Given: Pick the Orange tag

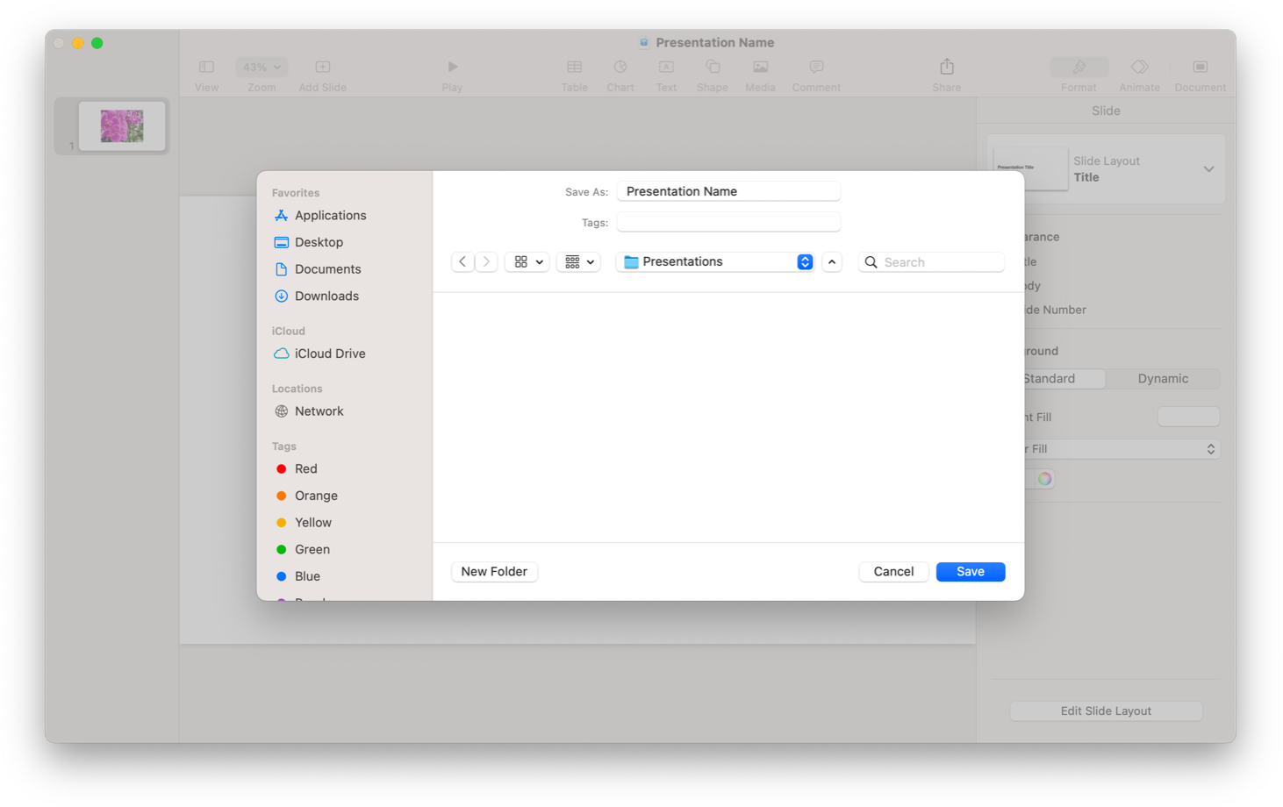Looking at the screenshot, I should tap(306, 496).
